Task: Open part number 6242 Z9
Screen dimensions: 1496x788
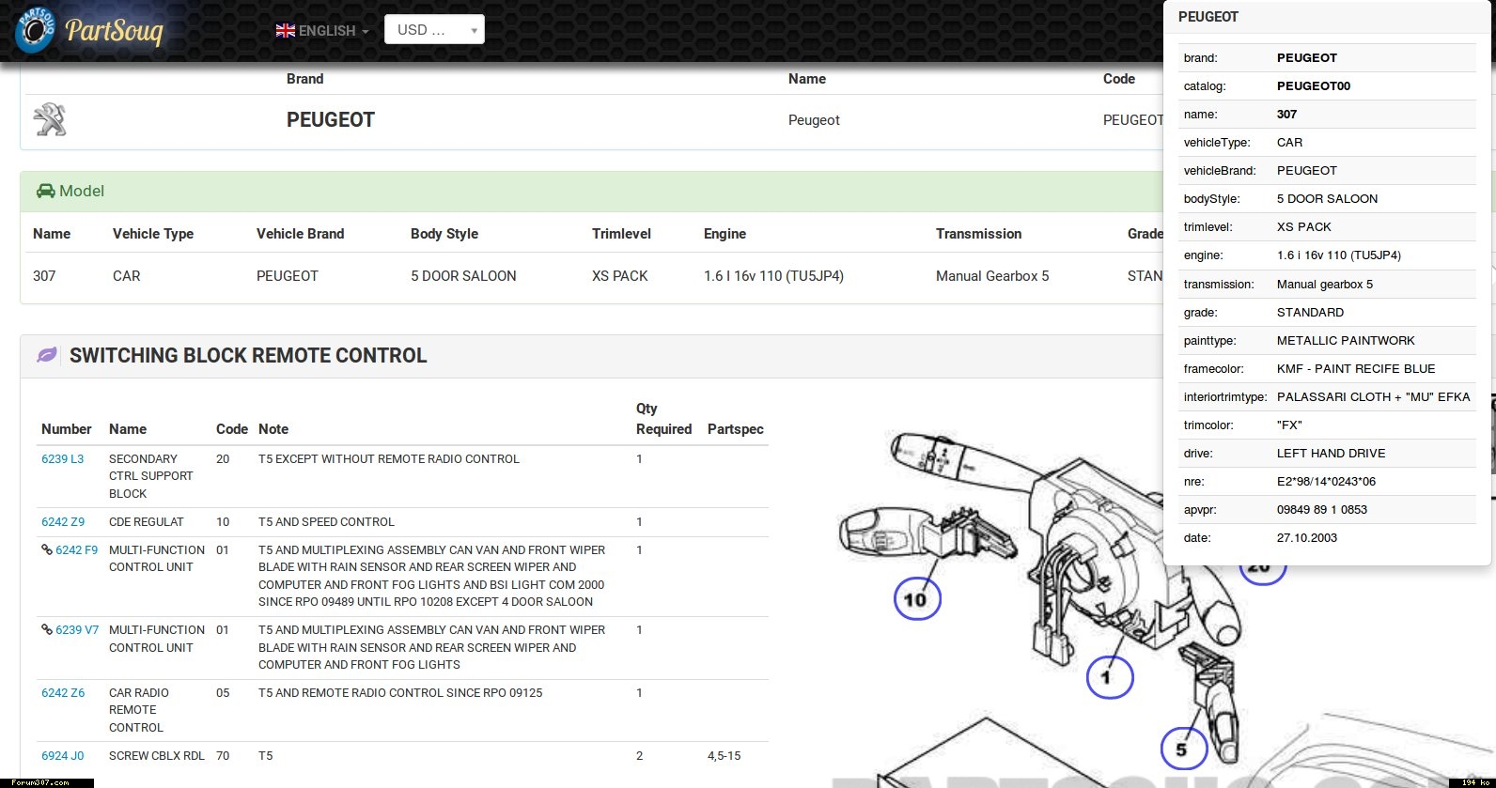Action: pos(63,522)
